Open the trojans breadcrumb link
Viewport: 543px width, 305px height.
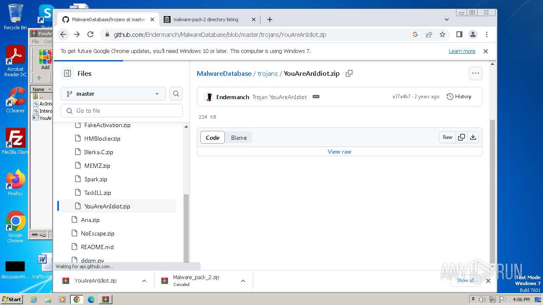[267, 73]
